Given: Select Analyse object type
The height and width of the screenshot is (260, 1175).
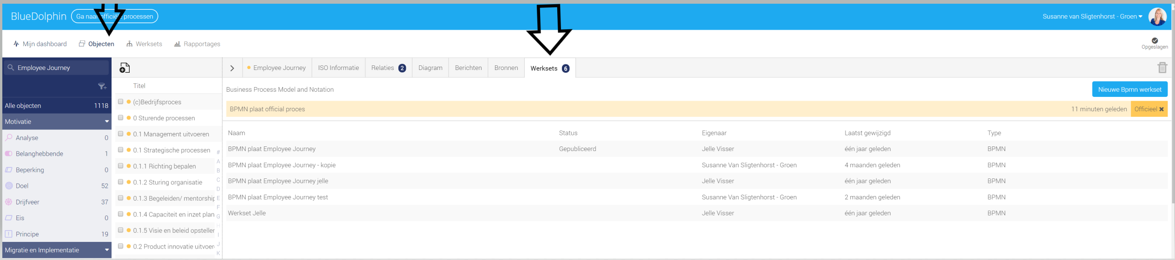Looking at the screenshot, I should [57, 138].
